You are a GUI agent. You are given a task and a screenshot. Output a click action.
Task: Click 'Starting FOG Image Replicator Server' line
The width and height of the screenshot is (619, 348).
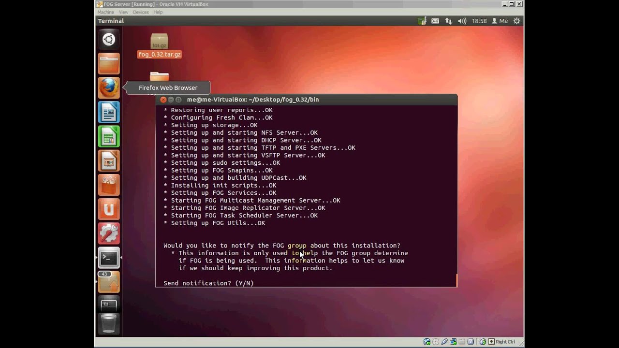tap(244, 208)
